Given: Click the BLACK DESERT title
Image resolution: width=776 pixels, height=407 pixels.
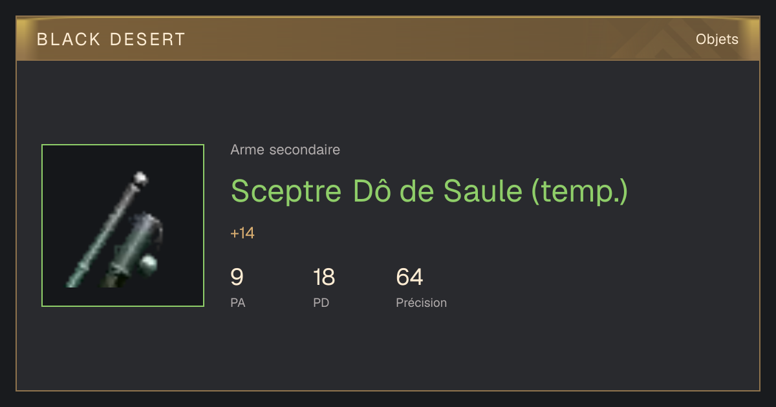Looking at the screenshot, I should click(x=111, y=39).
